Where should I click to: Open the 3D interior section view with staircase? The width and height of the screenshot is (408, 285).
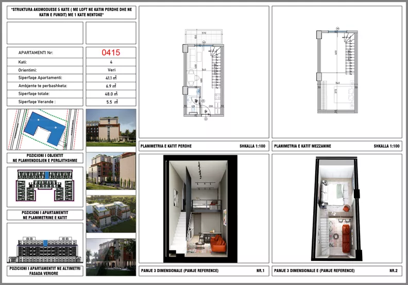[x=200, y=209]
